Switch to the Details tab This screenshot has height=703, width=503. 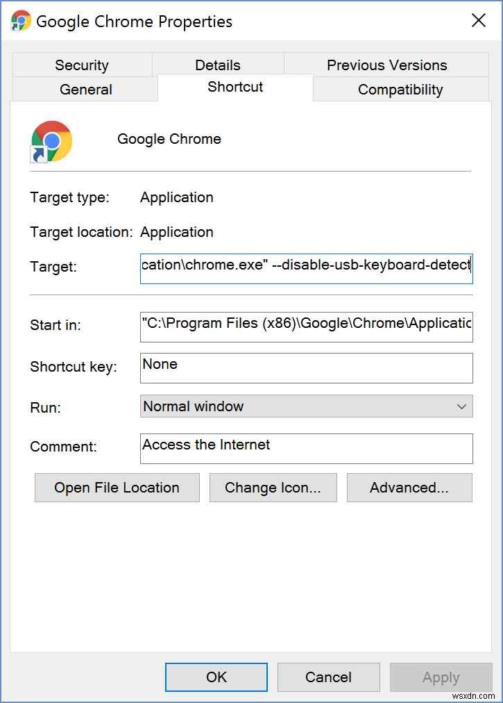(217, 65)
